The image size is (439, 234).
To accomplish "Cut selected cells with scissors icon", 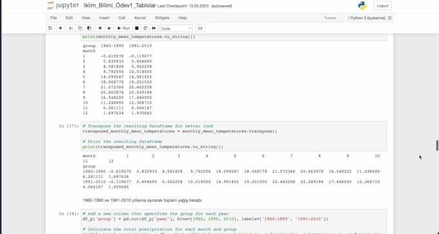I will [x=71, y=28].
